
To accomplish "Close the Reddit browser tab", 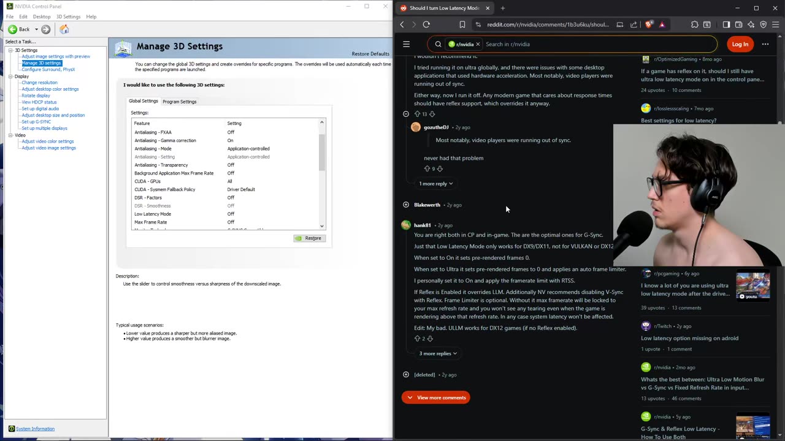I will tap(488, 8).
